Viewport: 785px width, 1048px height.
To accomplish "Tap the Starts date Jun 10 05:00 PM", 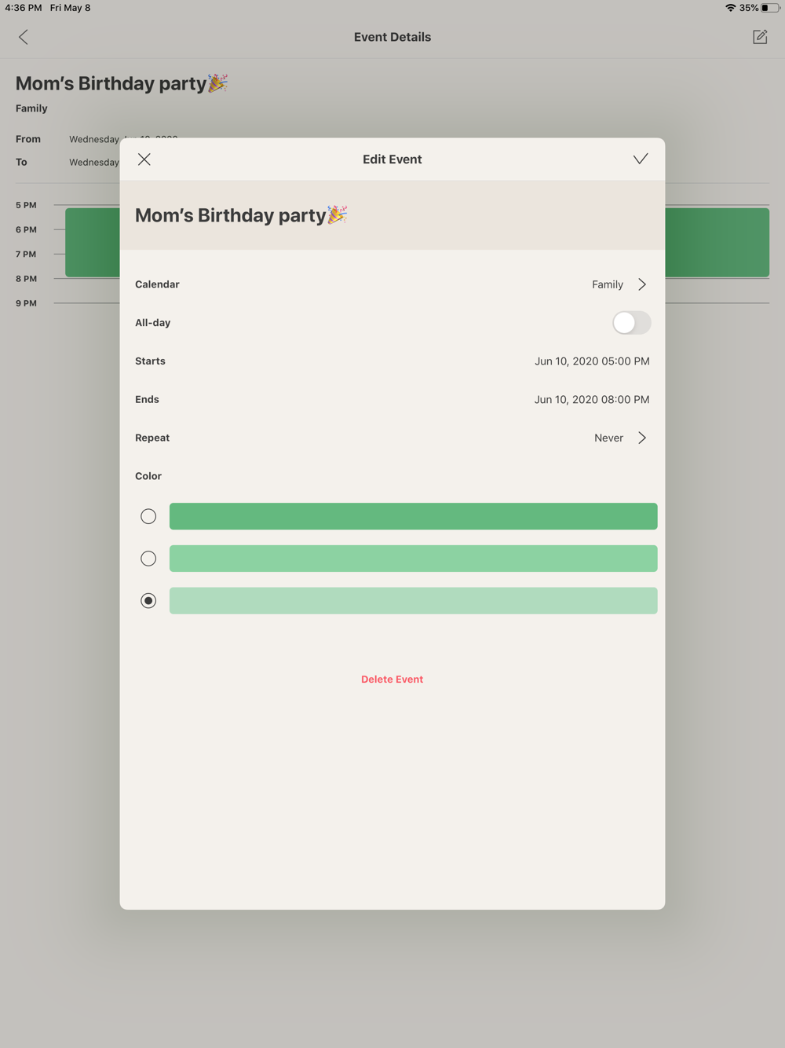I will click(592, 361).
